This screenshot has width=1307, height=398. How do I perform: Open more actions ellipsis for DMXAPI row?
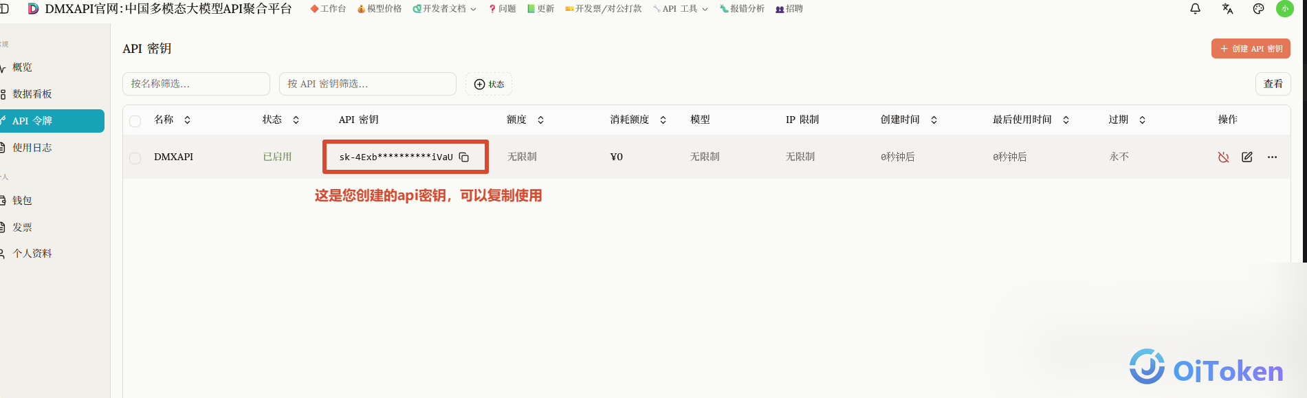pyautogui.click(x=1272, y=157)
